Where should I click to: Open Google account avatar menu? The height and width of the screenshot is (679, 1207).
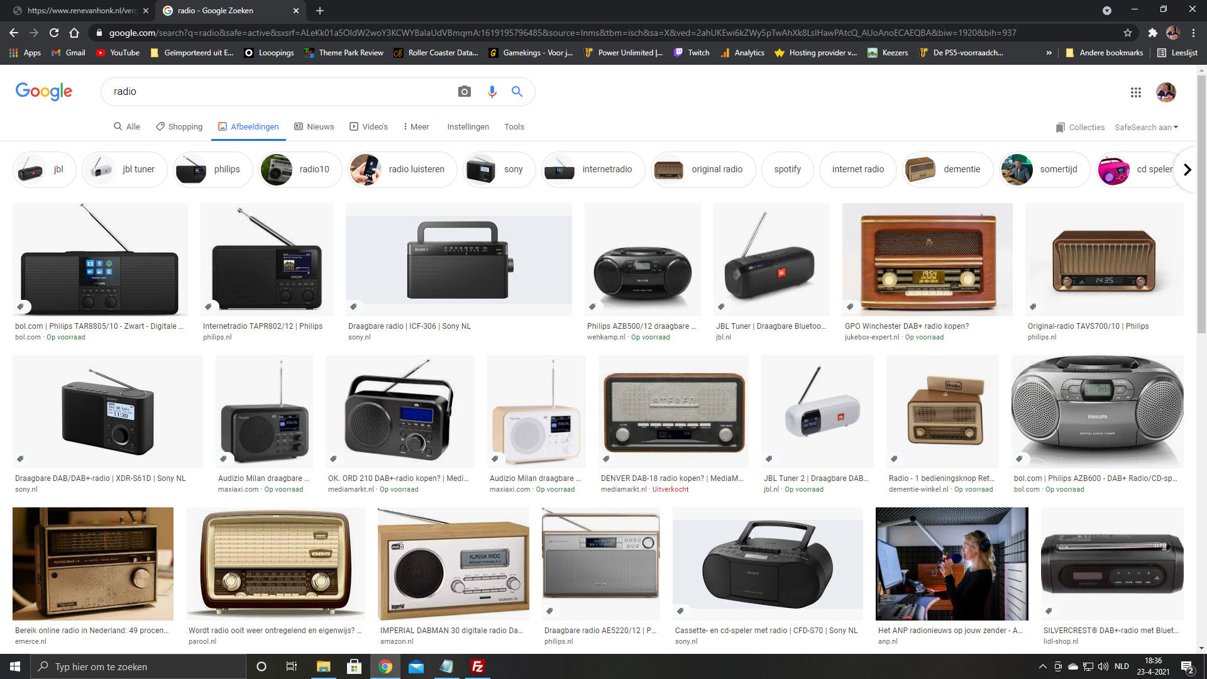(1166, 92)
